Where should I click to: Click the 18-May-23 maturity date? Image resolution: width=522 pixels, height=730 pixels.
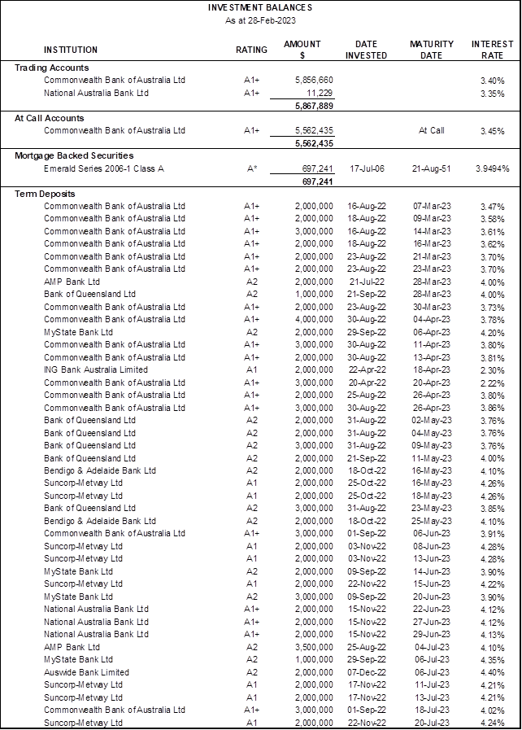pos(432,496)
